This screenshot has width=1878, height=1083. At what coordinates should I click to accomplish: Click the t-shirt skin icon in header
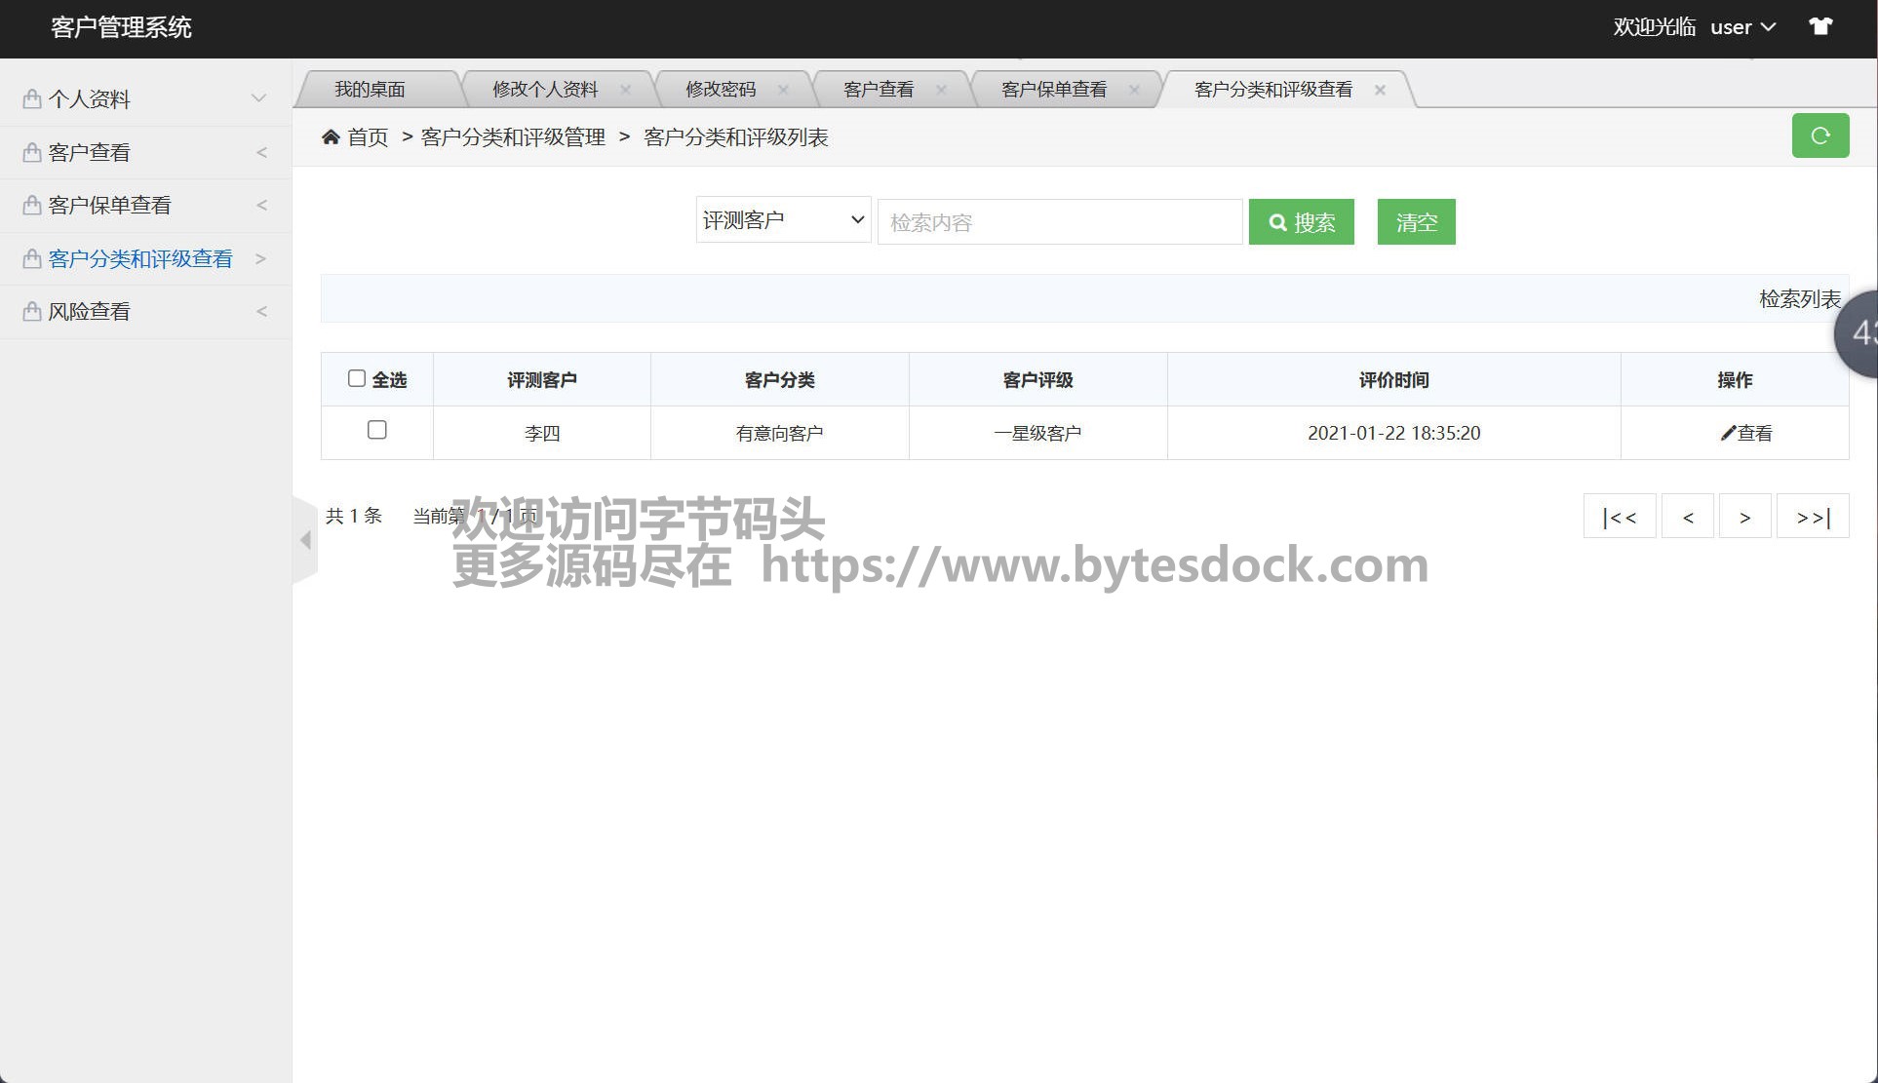point(1819,26)
